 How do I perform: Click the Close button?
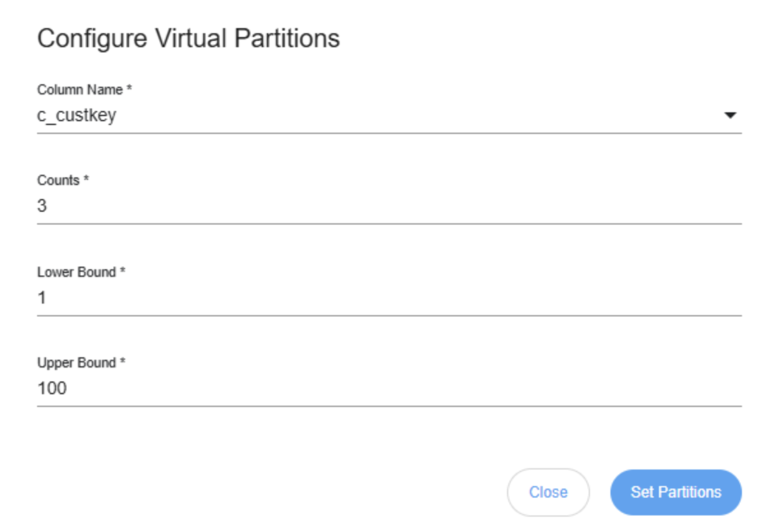tap(548, 492)
